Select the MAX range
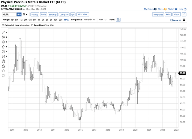The width and height of the screenshot is (192, 139). click(66, 20)
